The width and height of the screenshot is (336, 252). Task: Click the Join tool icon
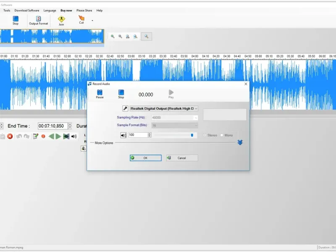(62, 20)
